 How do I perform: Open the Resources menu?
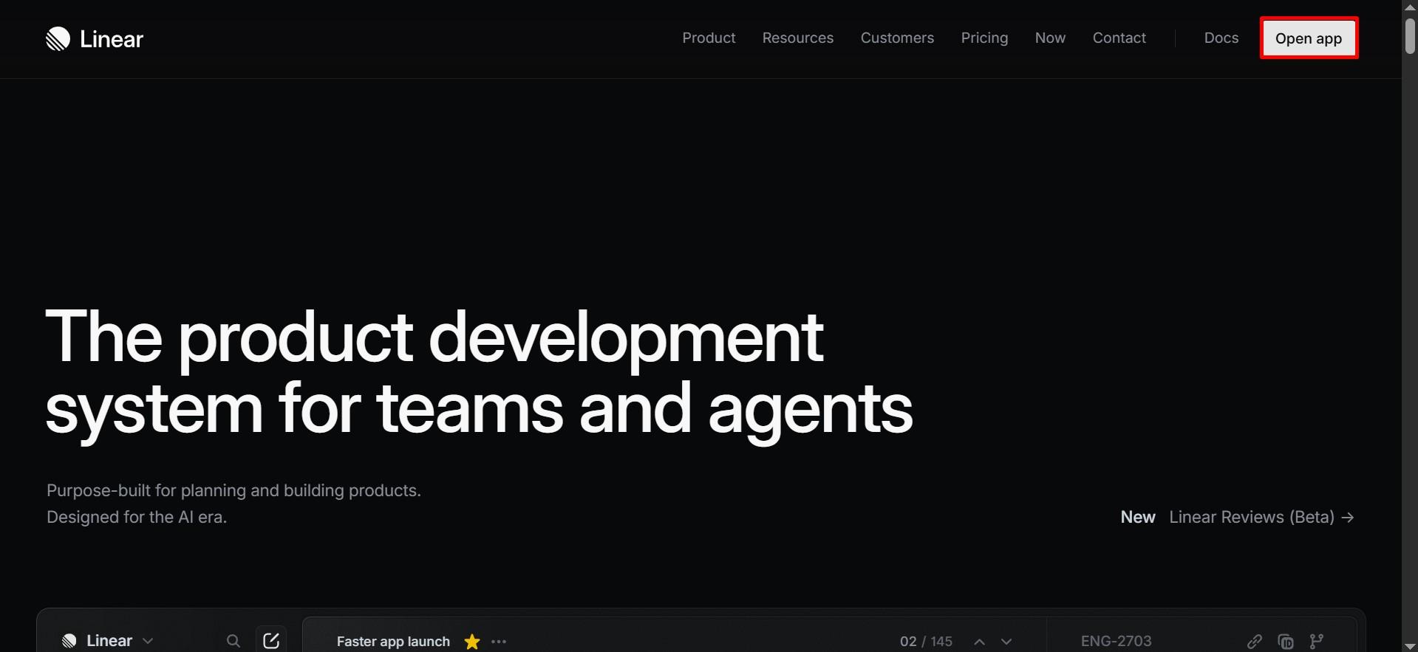point(797,38)
